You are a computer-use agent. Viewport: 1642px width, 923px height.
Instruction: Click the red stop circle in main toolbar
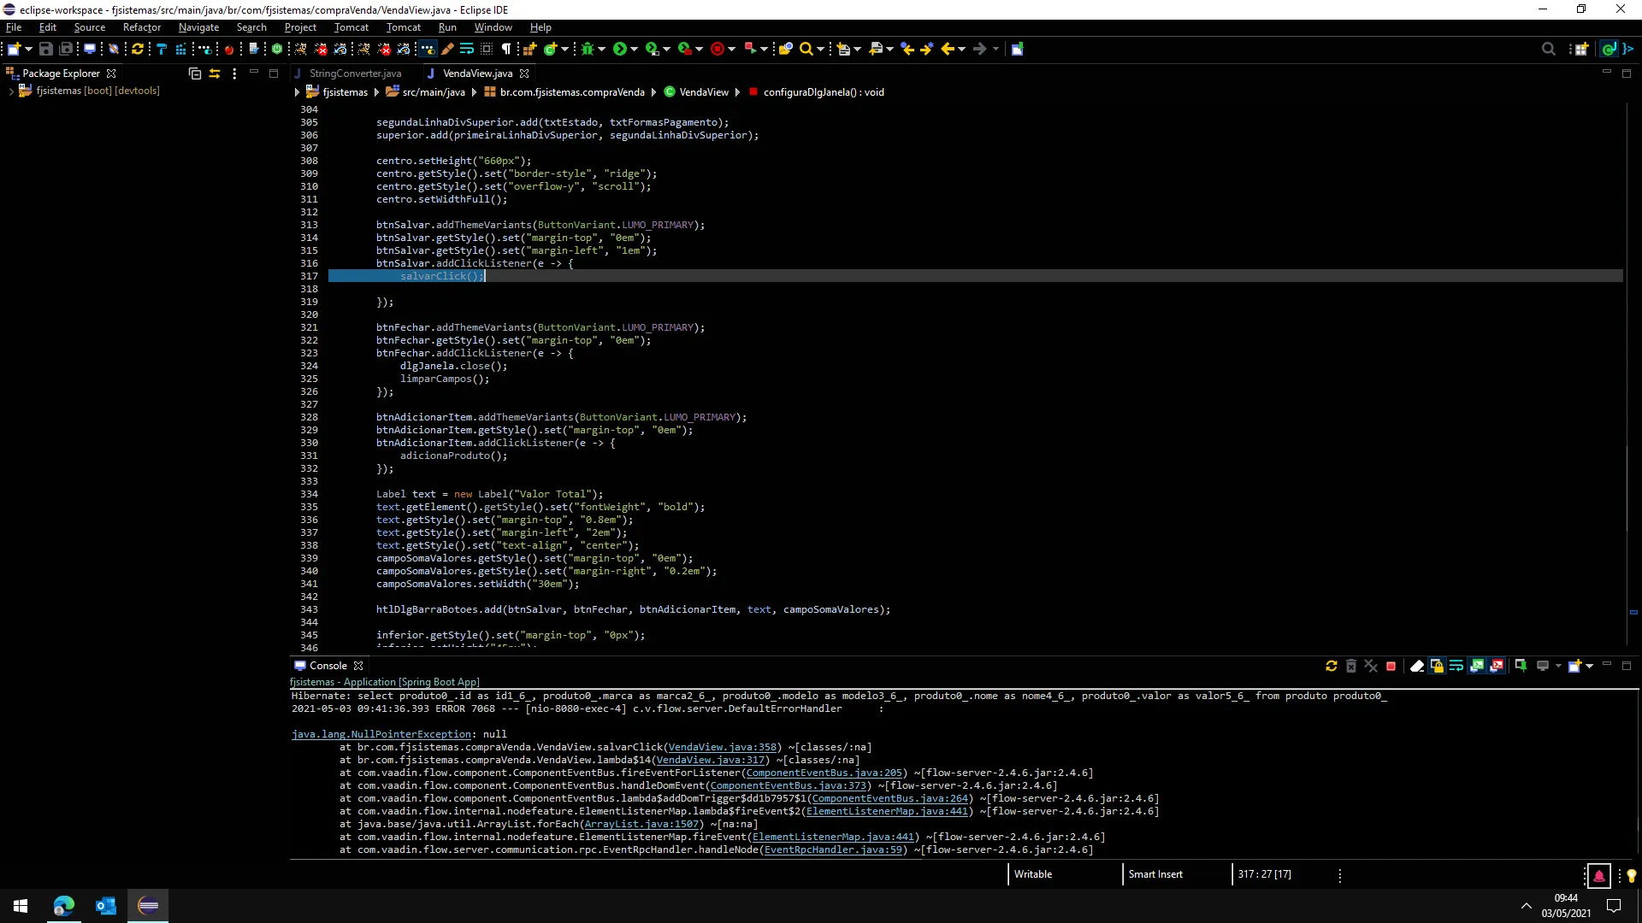(x=718, y=49)
